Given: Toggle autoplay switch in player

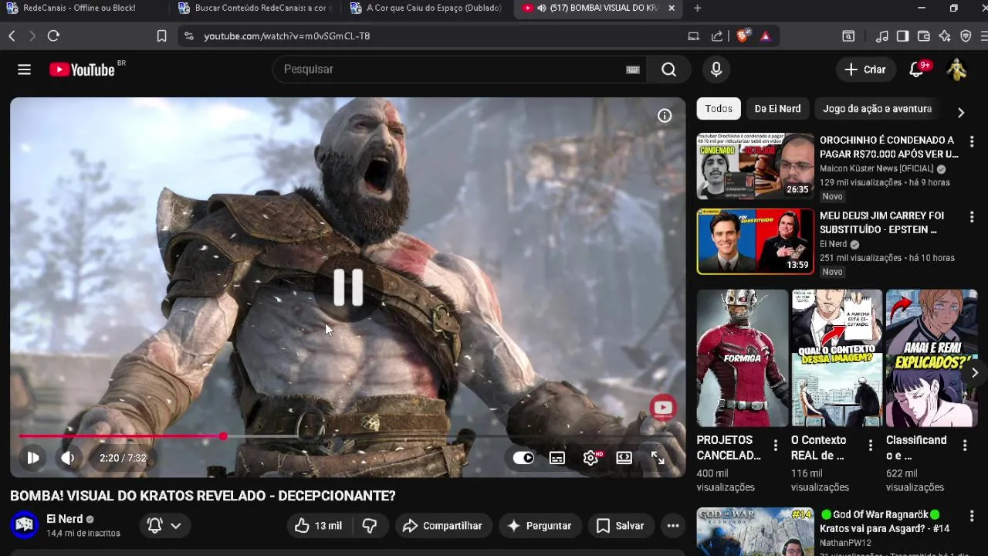Looking at the screenshot, I should pyautogui.click(x=523, y=458).
